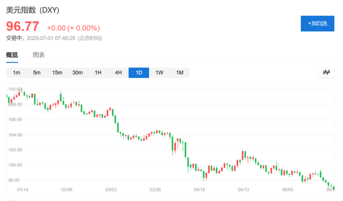Choose the 30m interval
This screenshot has height=201, width=343.
click(78, 73)
